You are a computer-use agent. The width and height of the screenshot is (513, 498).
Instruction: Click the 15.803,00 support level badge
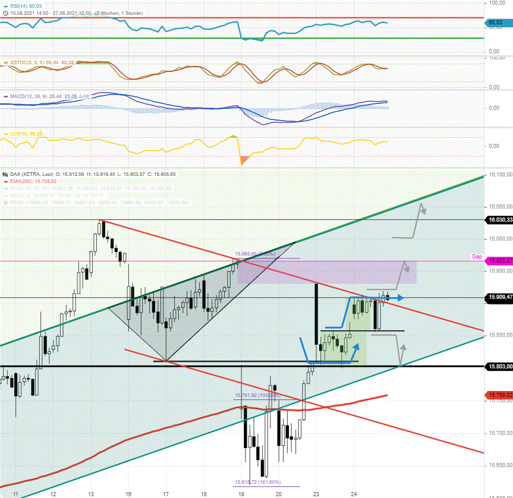tap(499, 367)
